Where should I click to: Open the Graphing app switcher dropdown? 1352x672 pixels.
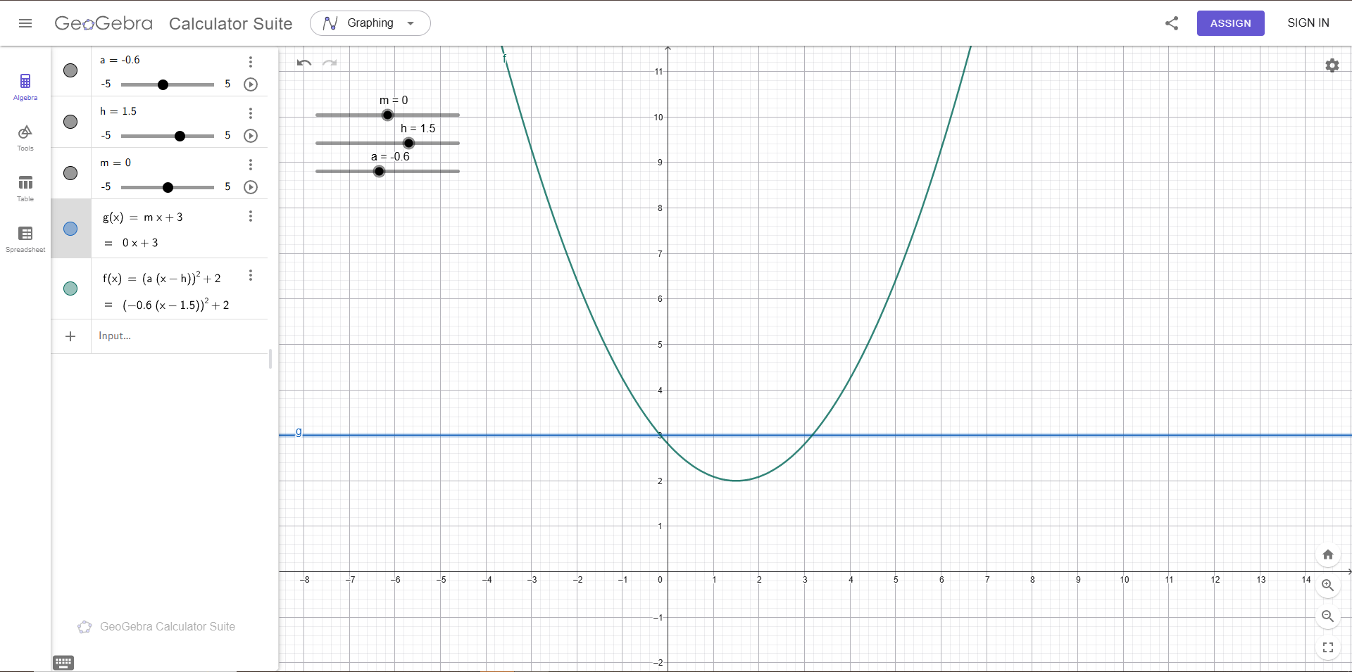point(370,23)
